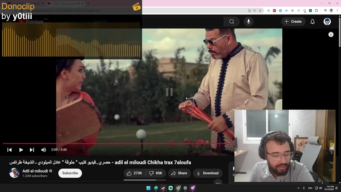Image resolution: width=341 pixels, height=192 pixels.
Task: Download the video
Action: pos(208,173)
